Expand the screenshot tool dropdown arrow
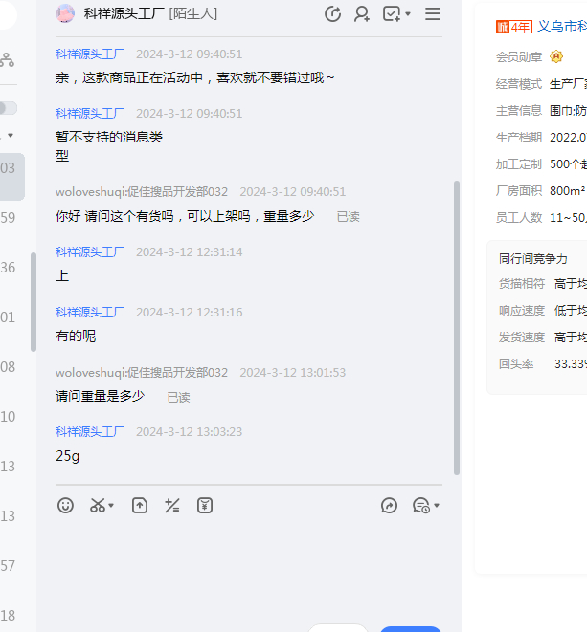This screenshot has width=587, height=632. (x=111, y=505)
